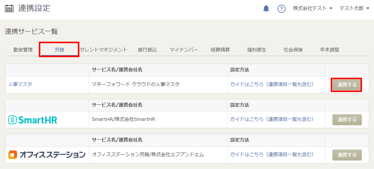374x169 pixels.
Task: Go to the 年末調整 tab
Action: pos(329,50)
